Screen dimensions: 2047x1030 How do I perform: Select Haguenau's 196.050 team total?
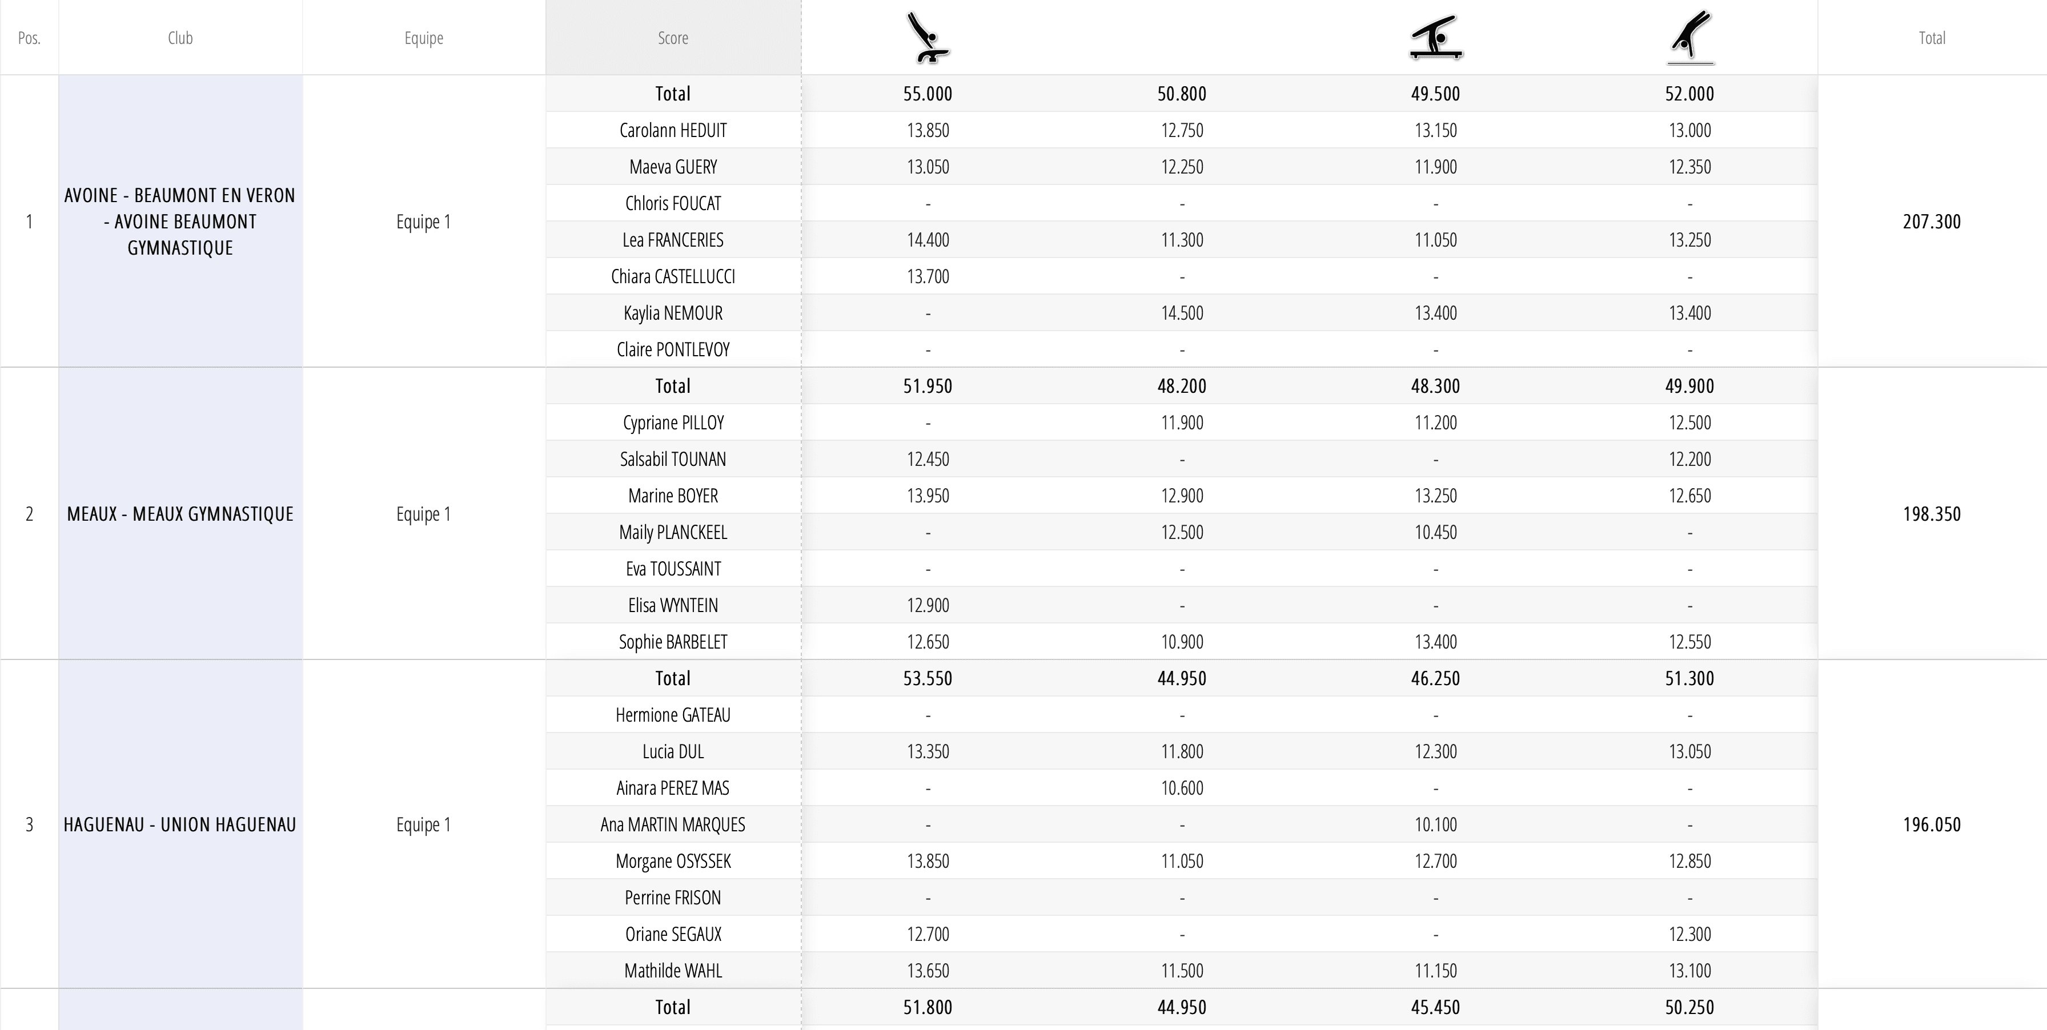click(1931, 824)
